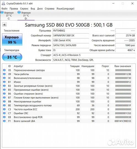This screenshot has width=137, height=149.
Task: Select row Плохие блоки при выполнении (всего)
Action: coord(67,97)
